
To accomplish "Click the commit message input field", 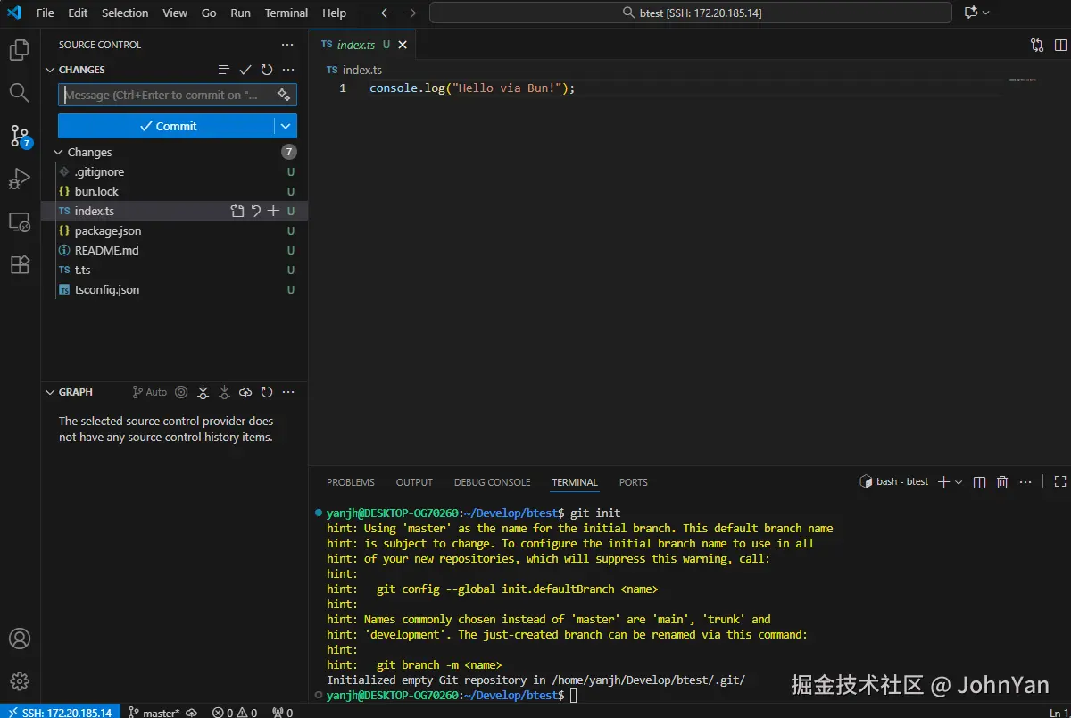I will point(165,96).
